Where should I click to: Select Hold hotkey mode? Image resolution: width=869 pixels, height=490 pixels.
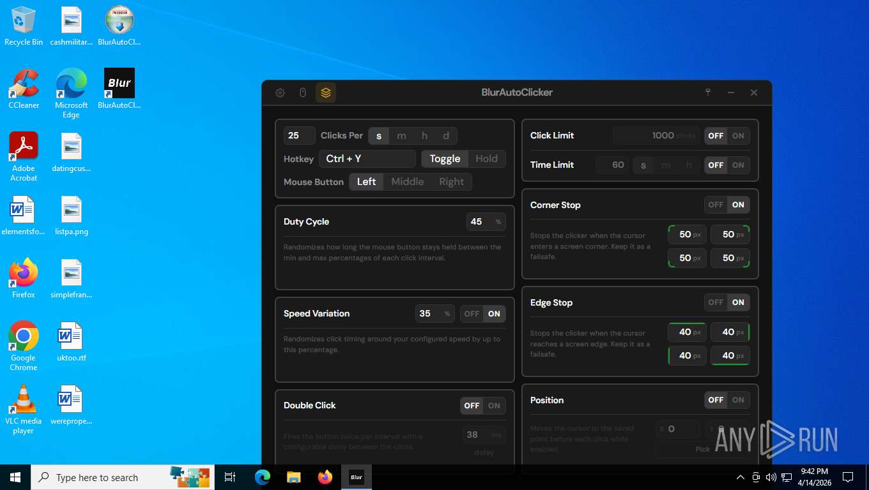point(486,159)
